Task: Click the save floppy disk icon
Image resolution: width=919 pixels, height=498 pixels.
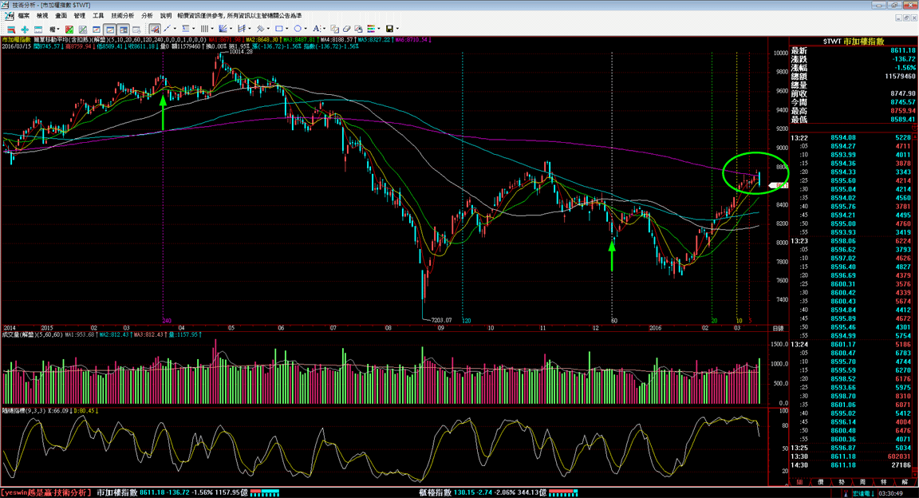Action: (389, 29)
